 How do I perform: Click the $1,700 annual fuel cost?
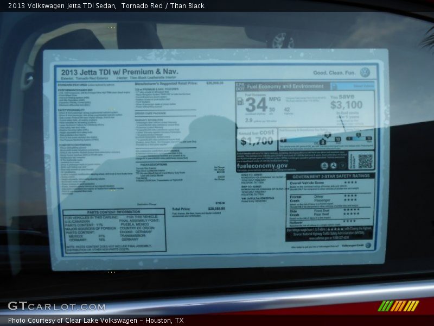pyautogui.click(x=257, y=141)
